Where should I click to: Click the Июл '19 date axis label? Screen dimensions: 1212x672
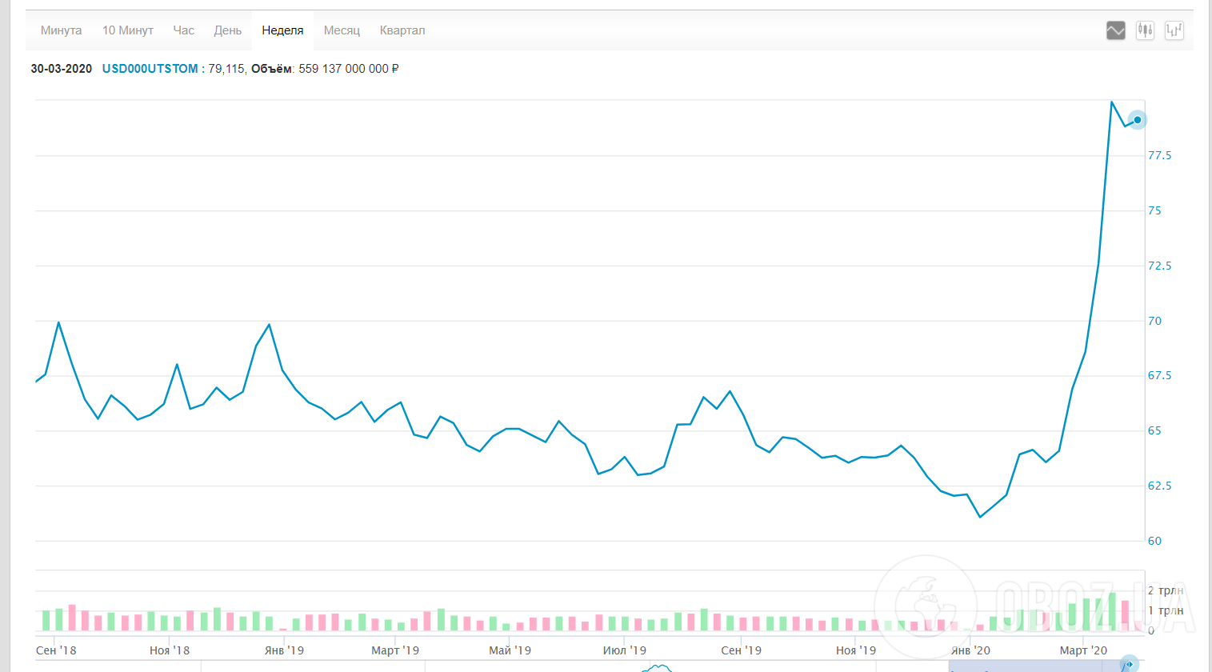[624, 650]
